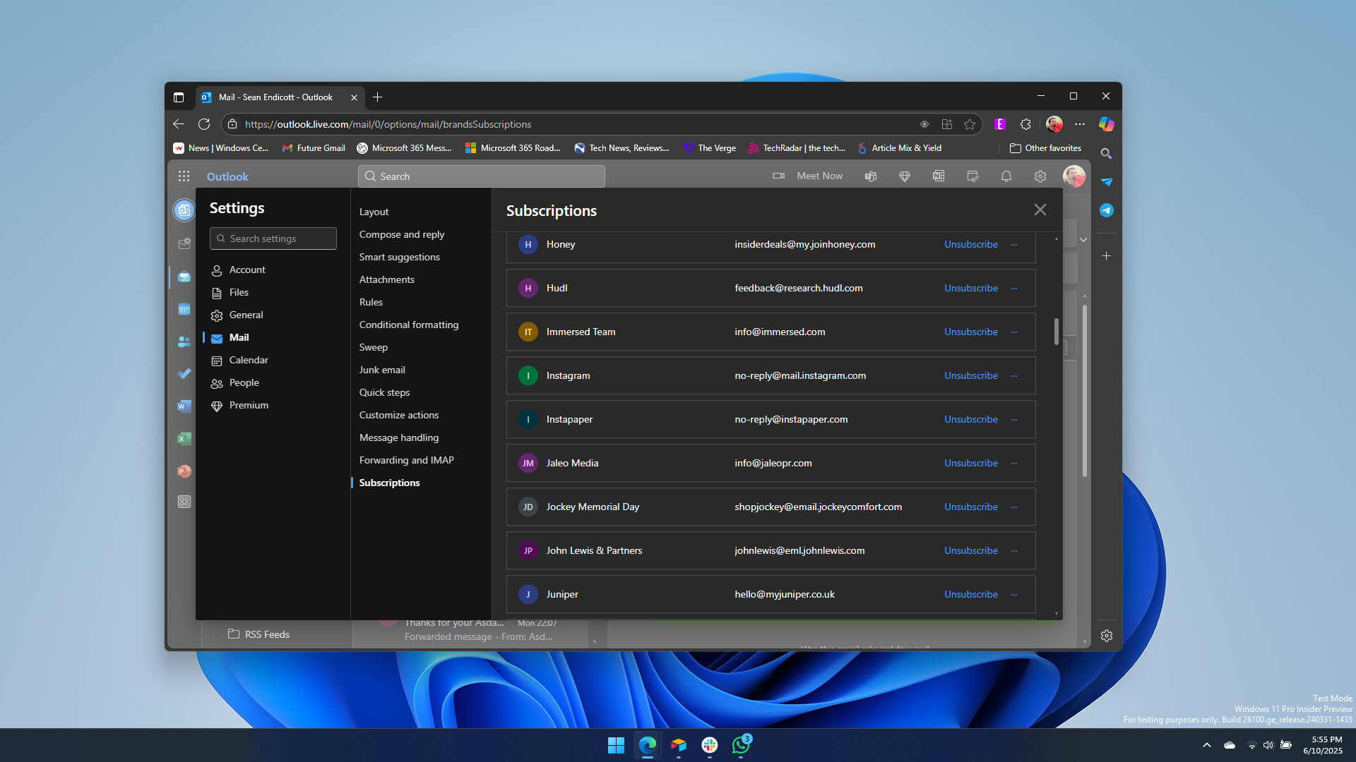Open Other favorites folder
Image resolution: width=1356 pixels, height=762 pixels.
(x=1045, y=148)
